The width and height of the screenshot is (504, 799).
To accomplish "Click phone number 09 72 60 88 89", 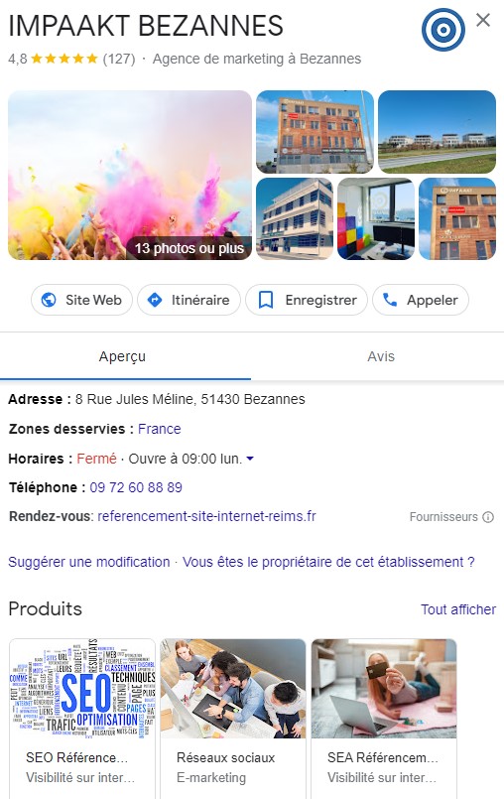I will pyautogui.click(x=136, y=487).
